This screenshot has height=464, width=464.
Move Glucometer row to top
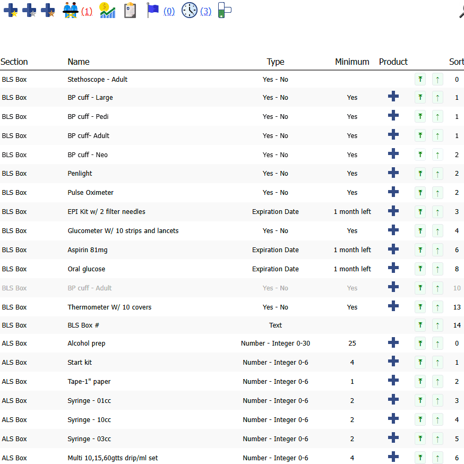pos(420,231)
